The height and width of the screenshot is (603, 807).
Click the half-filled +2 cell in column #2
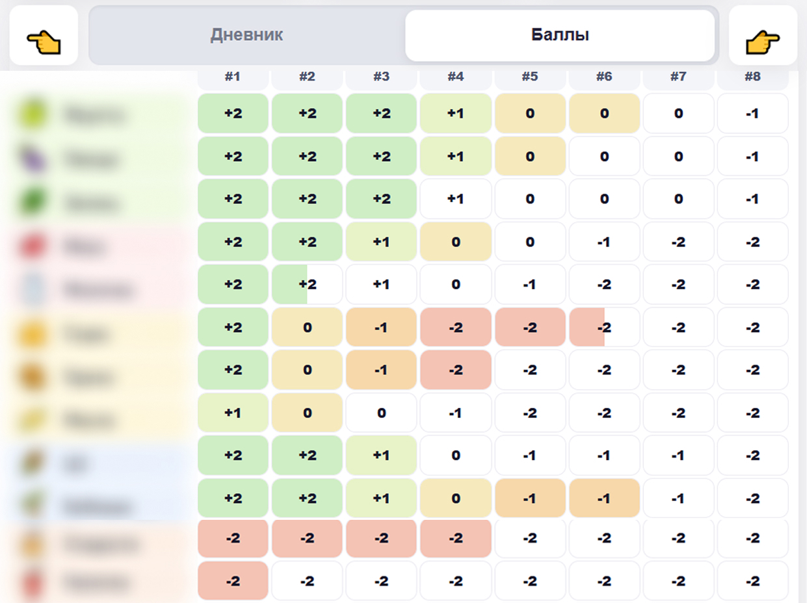307,285
